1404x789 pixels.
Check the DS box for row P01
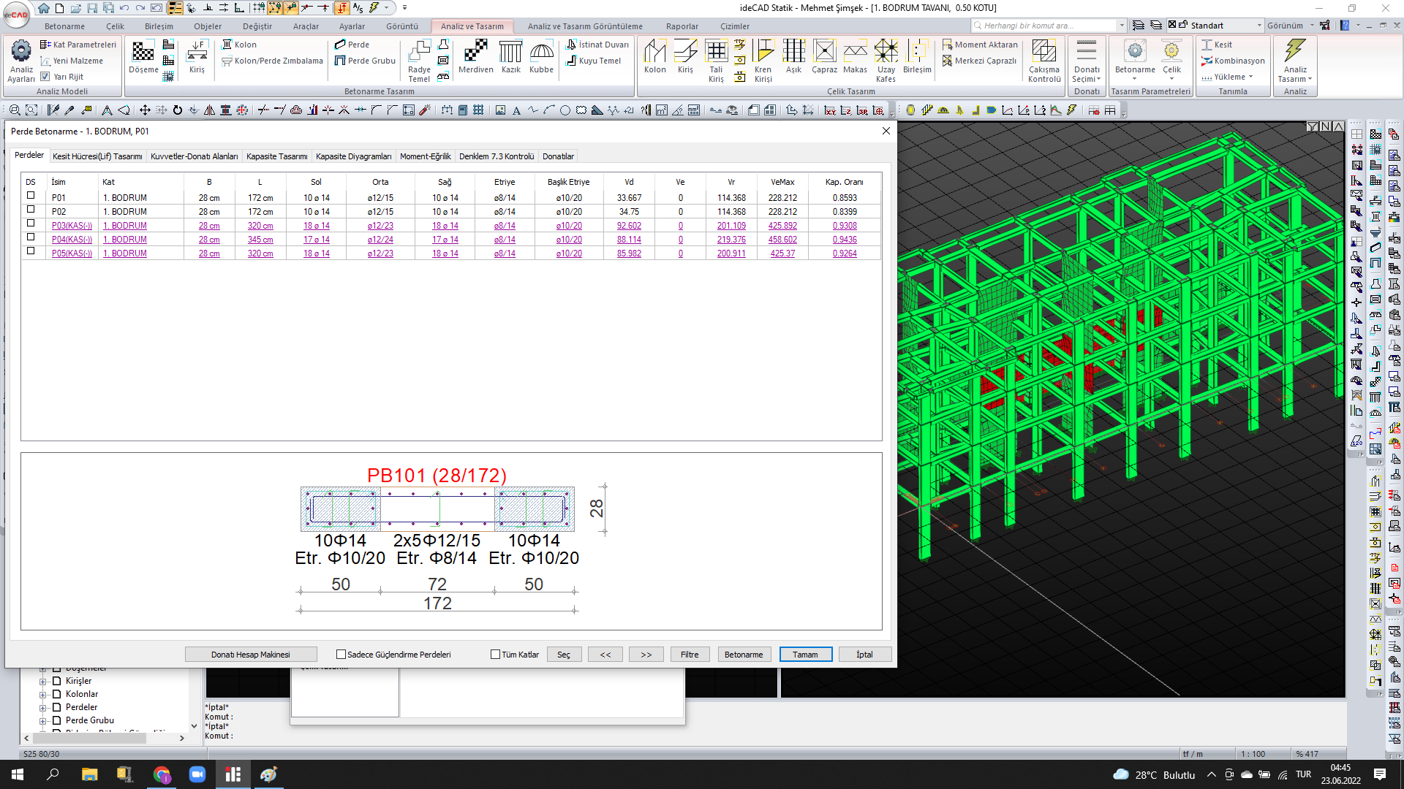(x=31, y=195)
